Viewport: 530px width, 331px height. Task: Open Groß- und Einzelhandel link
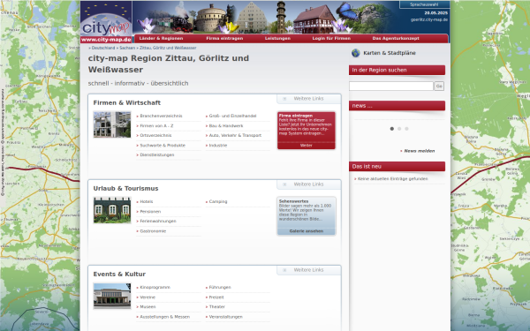click(x=232, y=116)
